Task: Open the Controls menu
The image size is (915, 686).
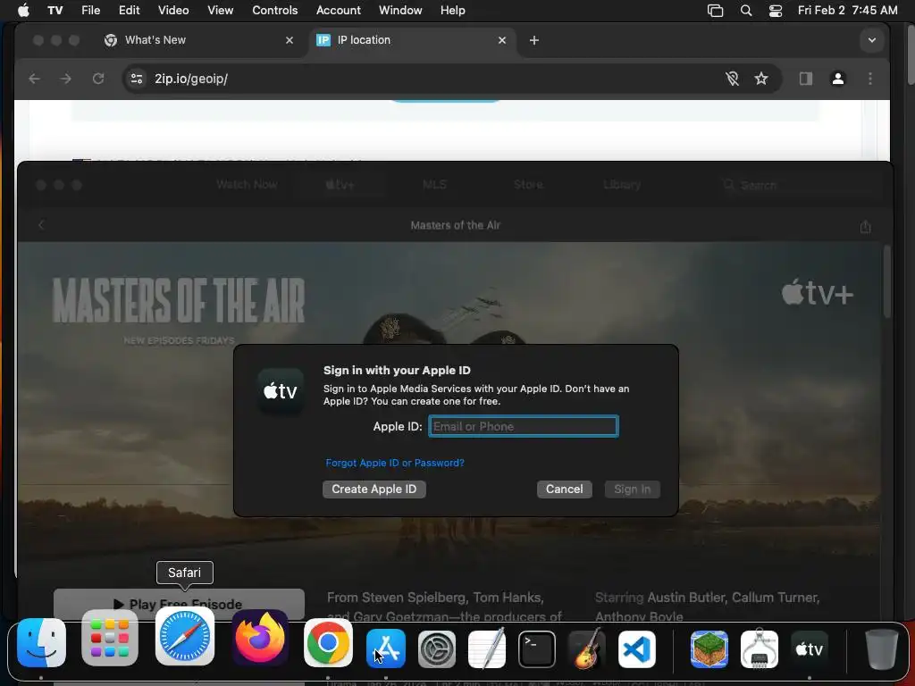Action: [275, 11]
